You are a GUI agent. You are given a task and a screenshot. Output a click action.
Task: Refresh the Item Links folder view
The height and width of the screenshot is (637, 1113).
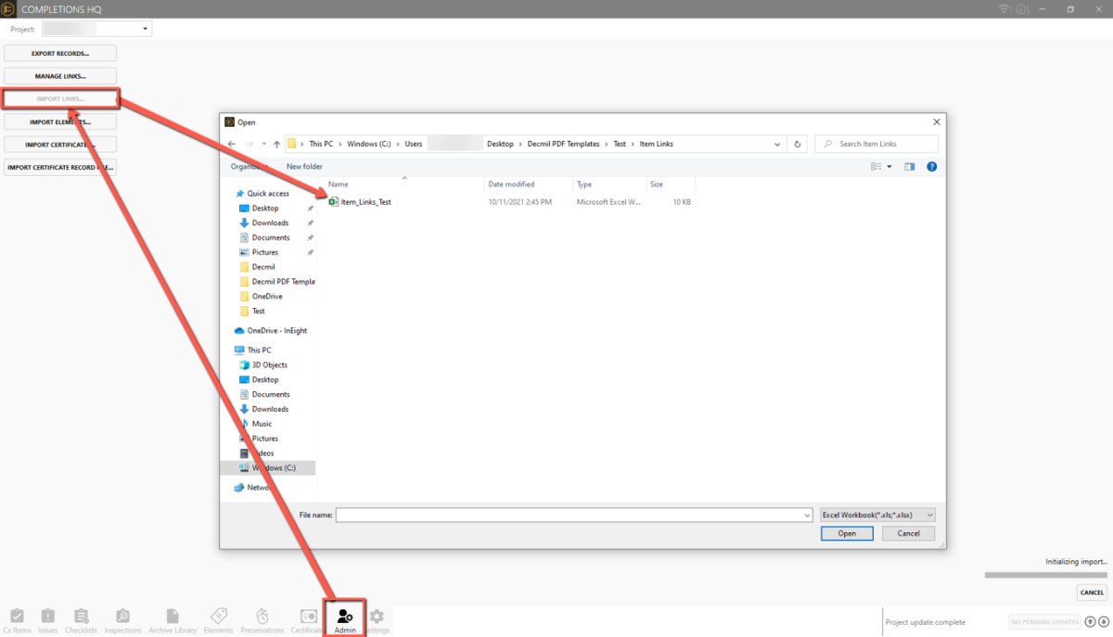pyautogui.click(x=798, y=145)
